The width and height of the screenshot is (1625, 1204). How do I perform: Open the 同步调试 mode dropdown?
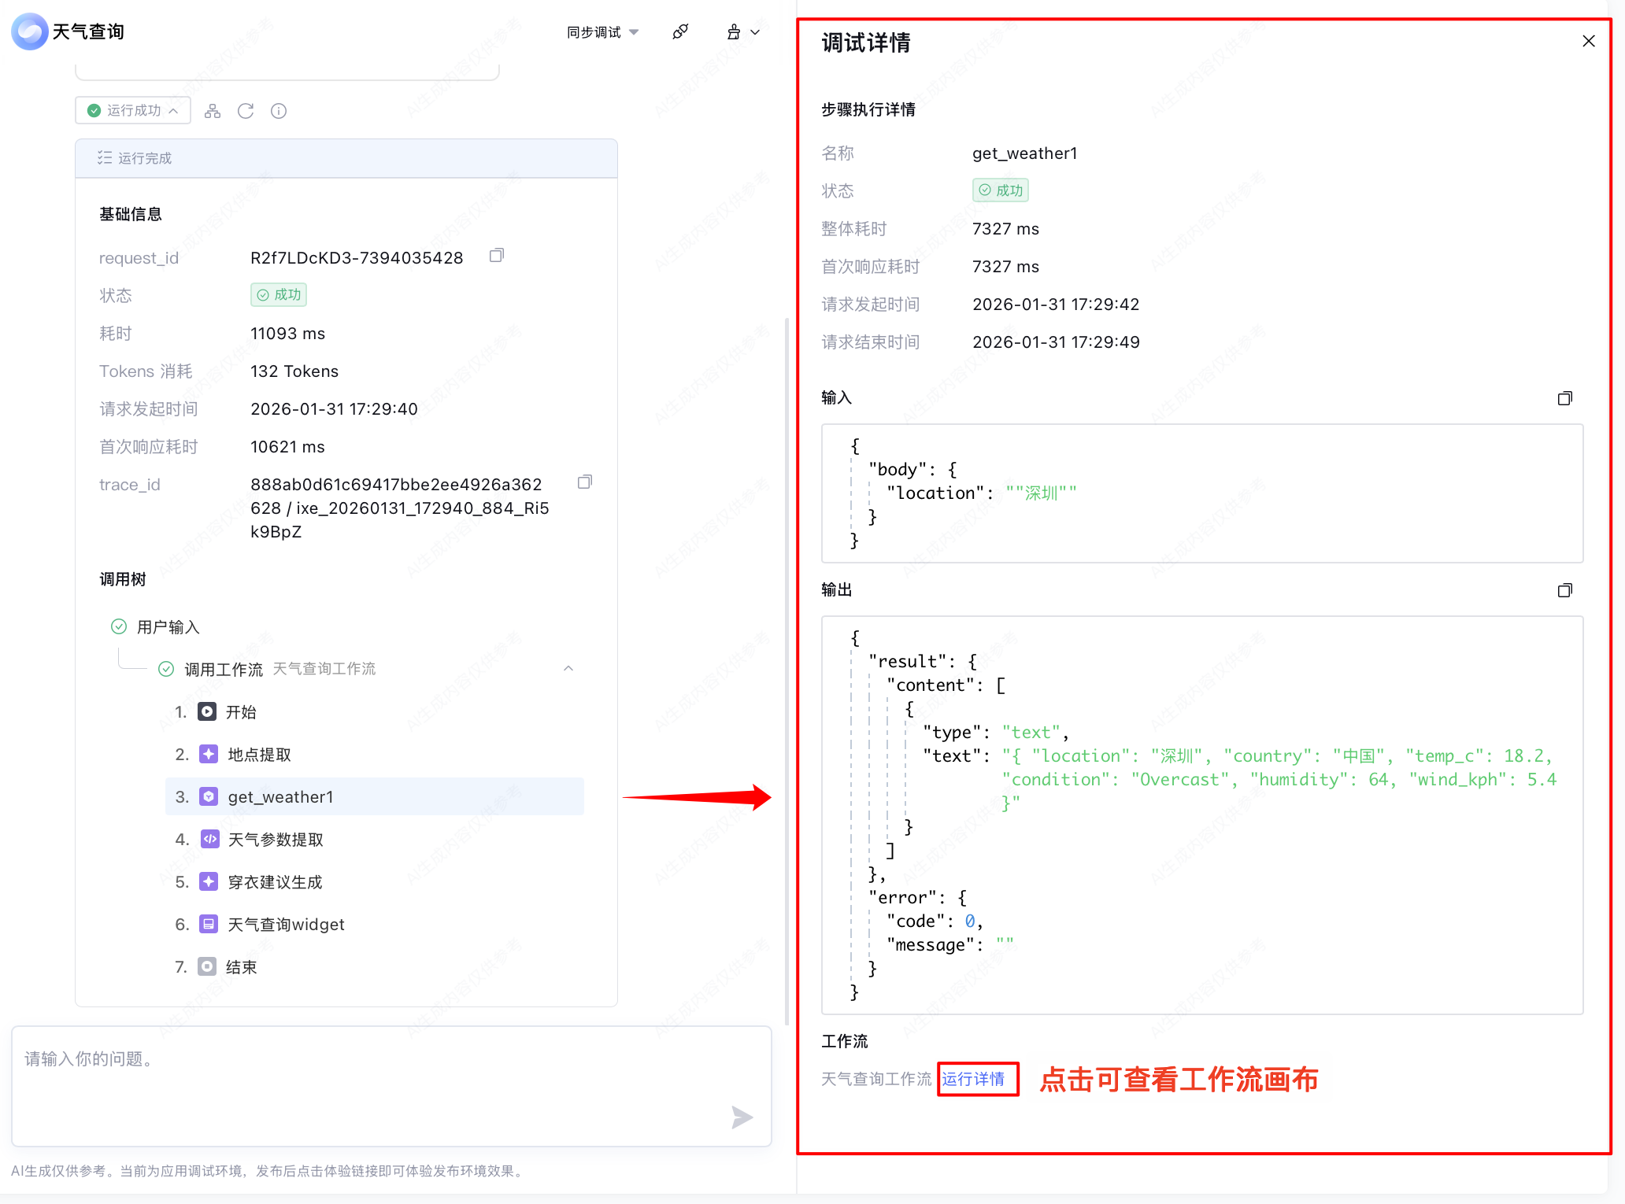(x=602, y=32)
